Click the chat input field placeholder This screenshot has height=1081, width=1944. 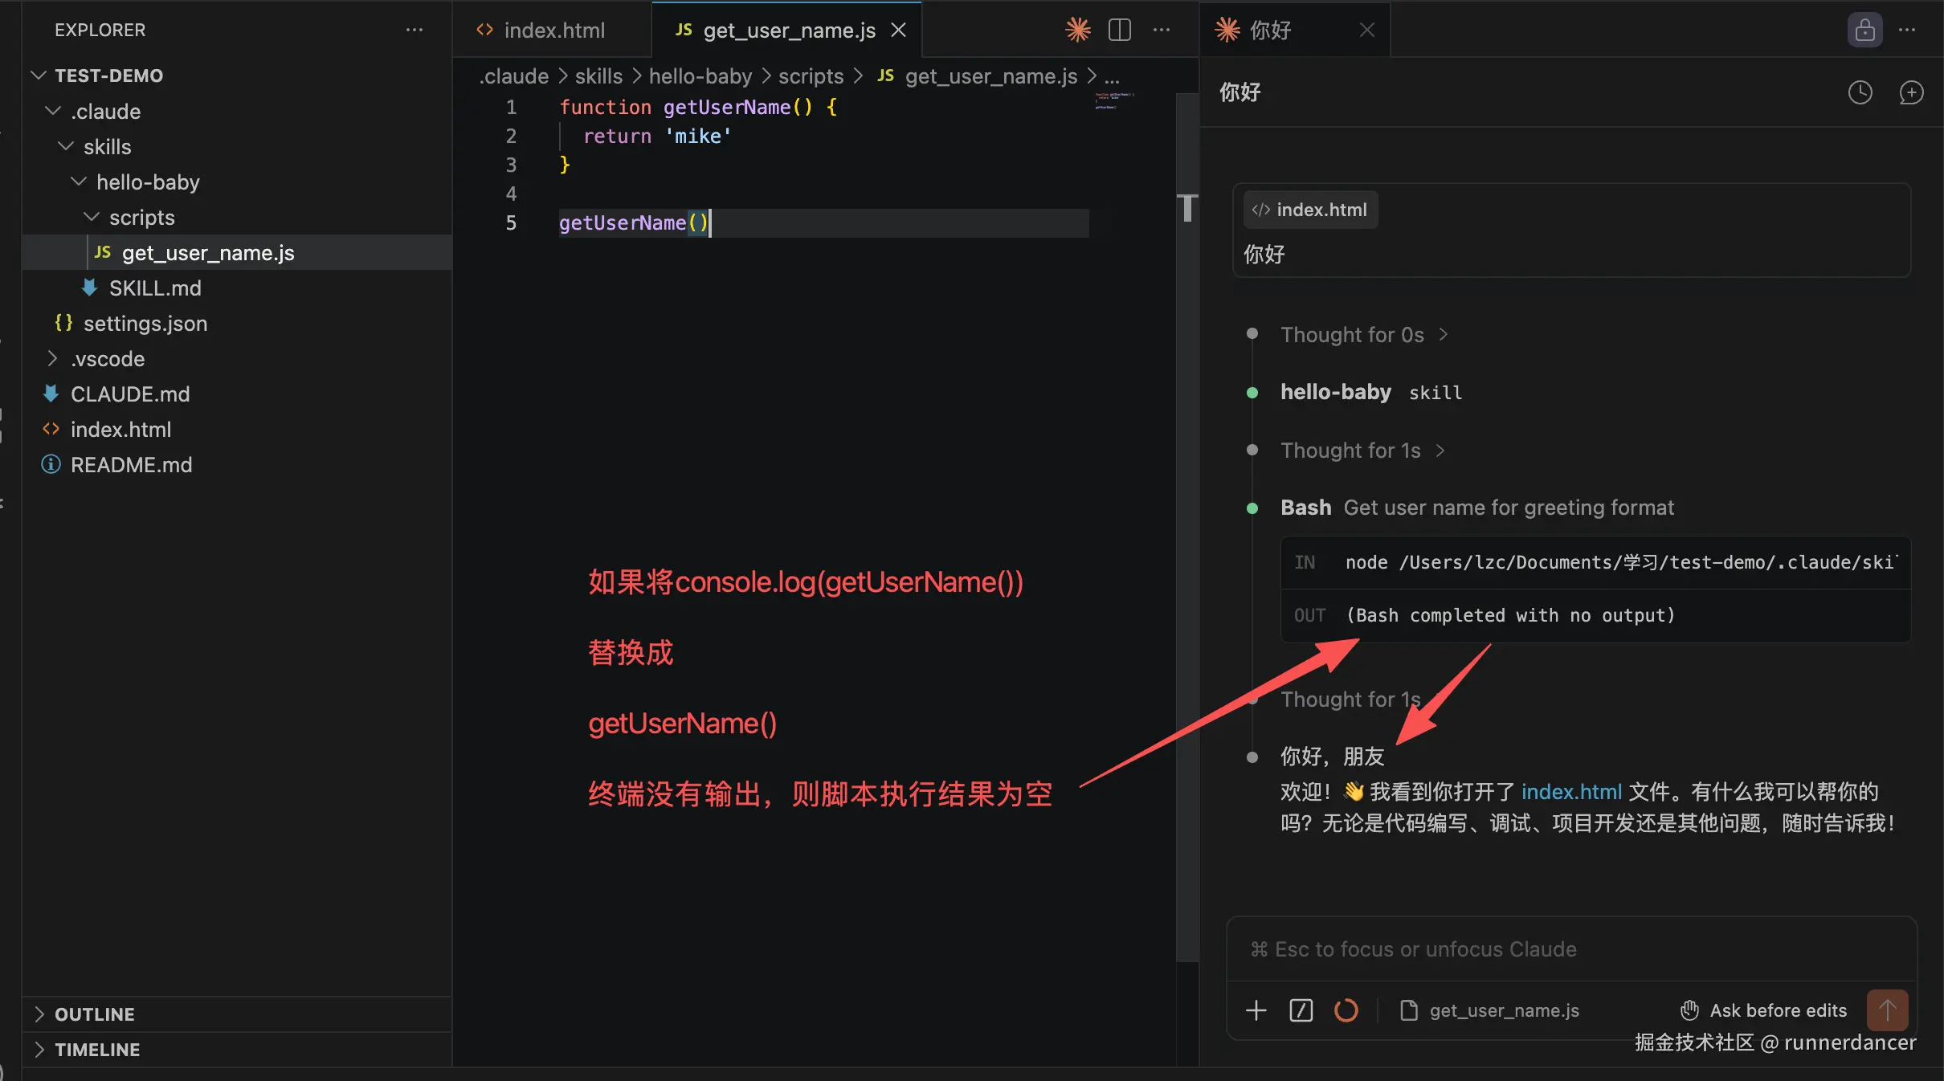pyautogui.click(x=1571, y=949)
